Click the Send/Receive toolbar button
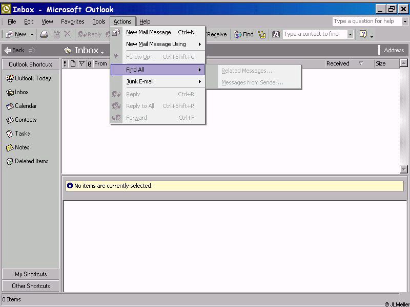This screenshot has width=410, height=307. 216,34
